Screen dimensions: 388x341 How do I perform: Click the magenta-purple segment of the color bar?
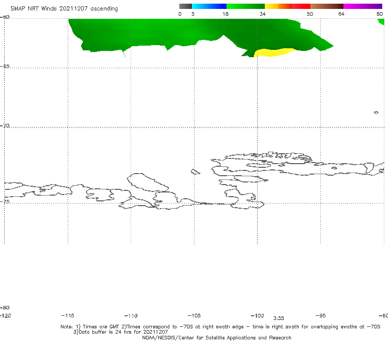[x=362, y=6]
